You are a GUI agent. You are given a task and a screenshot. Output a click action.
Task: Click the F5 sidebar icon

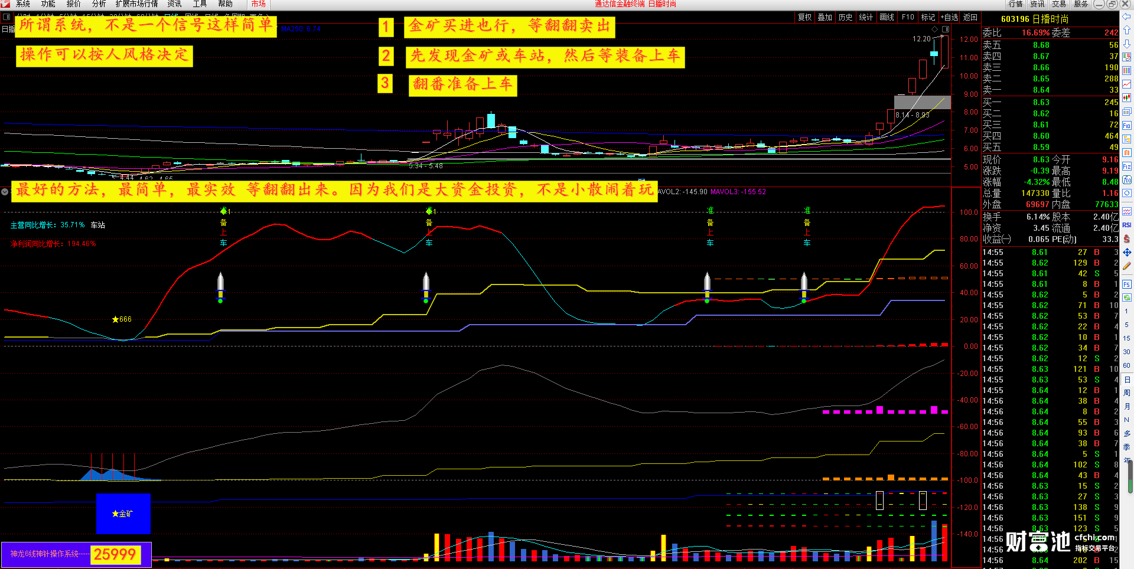pyautogui.click(x=1127, y=284)
